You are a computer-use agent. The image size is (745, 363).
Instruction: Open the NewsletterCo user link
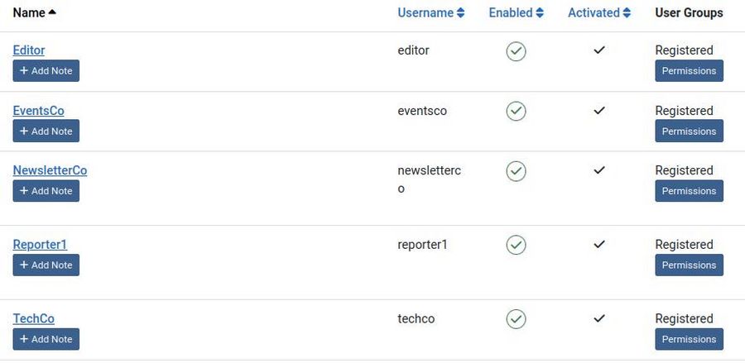point(50,170)
